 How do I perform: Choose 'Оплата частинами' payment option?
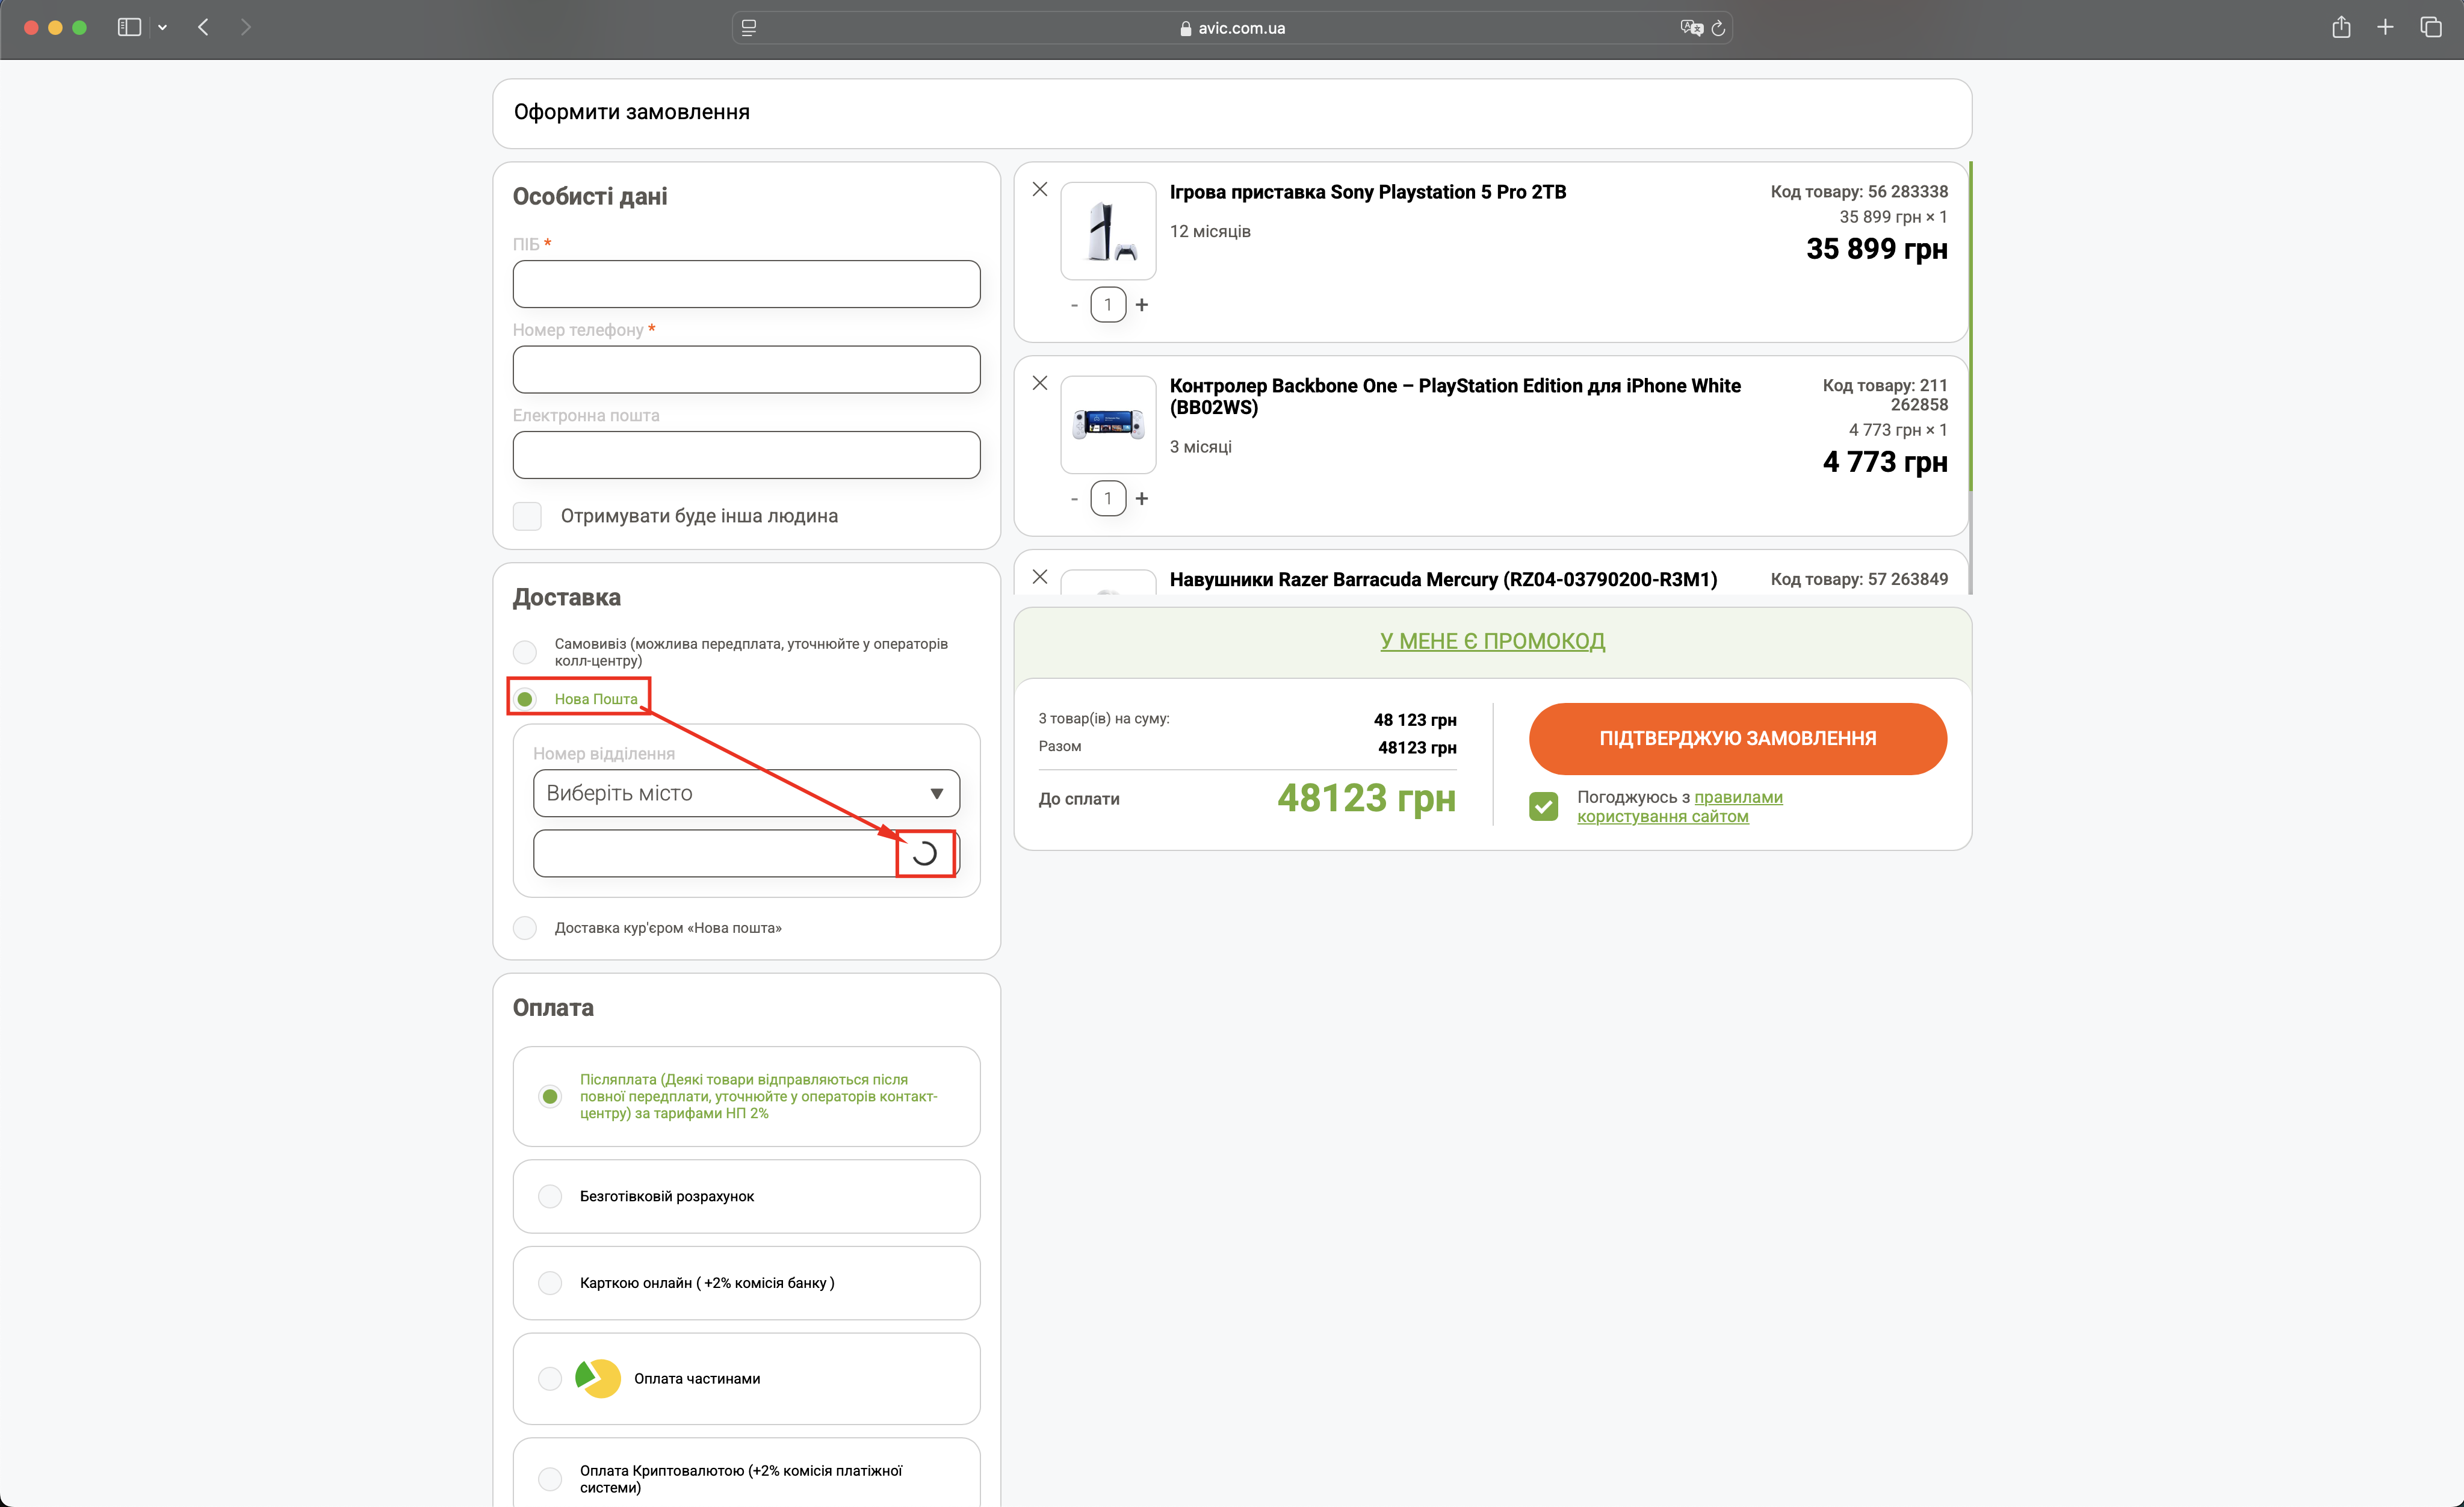550,1379
